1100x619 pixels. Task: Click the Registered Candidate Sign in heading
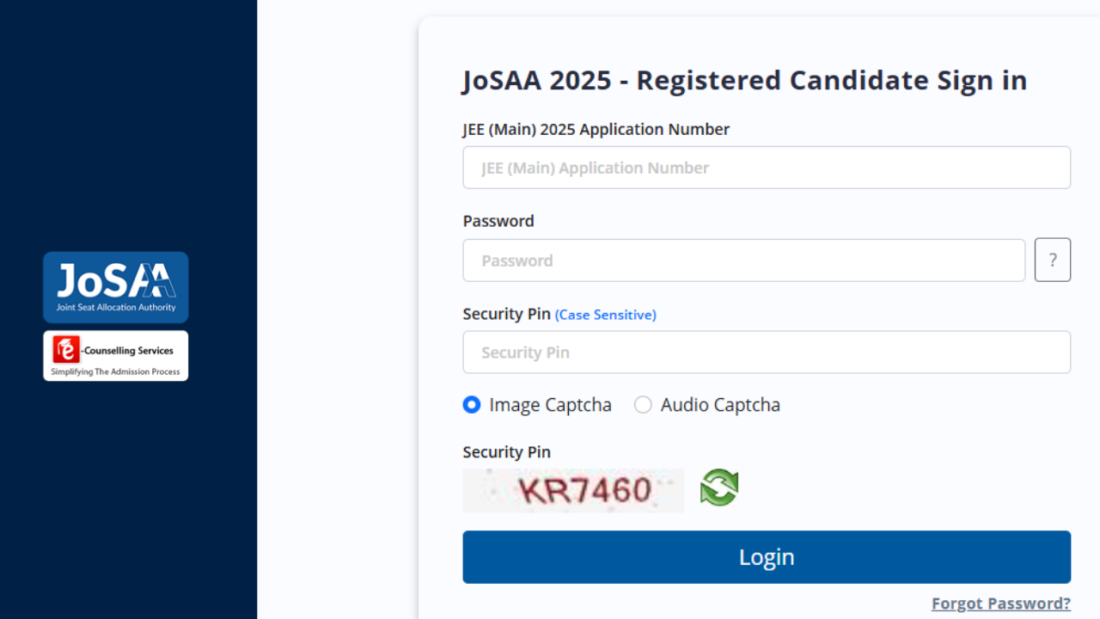[x=744, y=80]
